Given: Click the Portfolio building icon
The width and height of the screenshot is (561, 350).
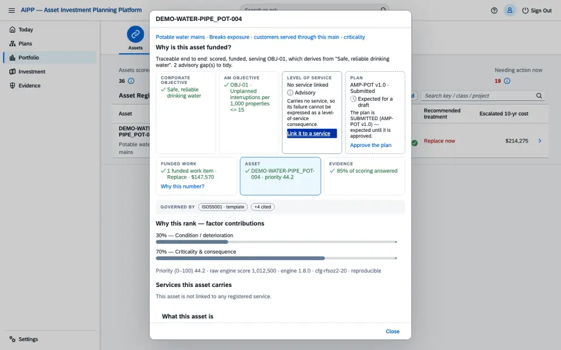Looking at the screenshot, I should point(12,58).
